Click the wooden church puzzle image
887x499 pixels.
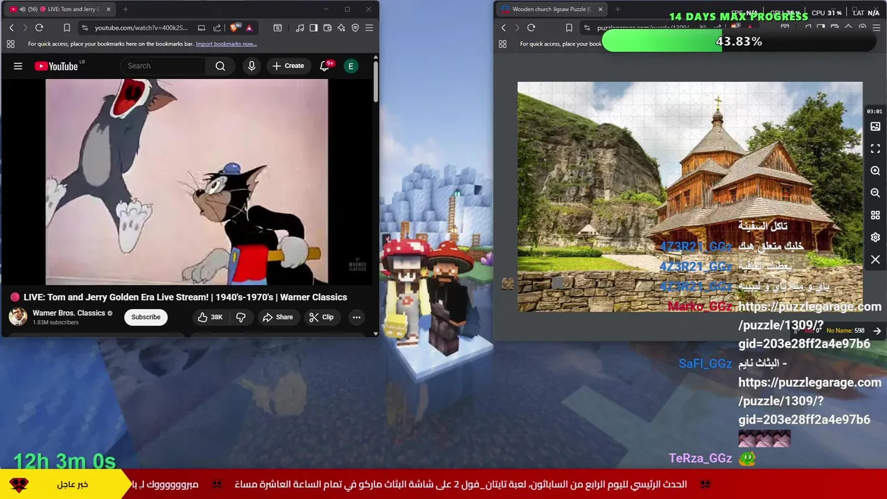pos(690,197)
